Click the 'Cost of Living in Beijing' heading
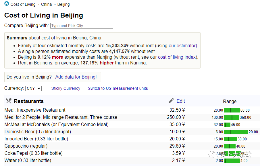 pyautogui.click(x=44, y=15)
